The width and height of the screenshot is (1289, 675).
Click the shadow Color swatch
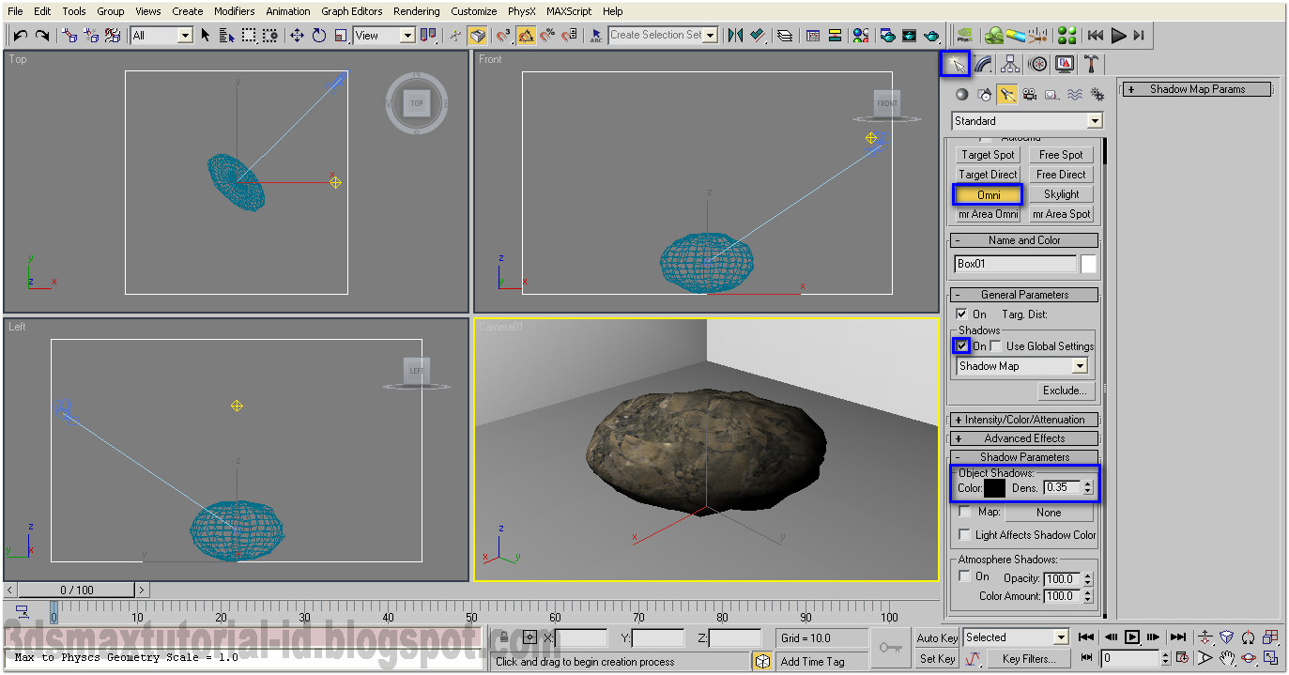[994, 487]
